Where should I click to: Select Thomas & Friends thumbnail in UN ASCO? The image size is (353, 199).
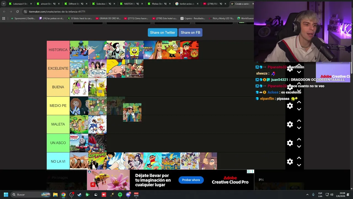pyautogui.click(x=79, y=143)
